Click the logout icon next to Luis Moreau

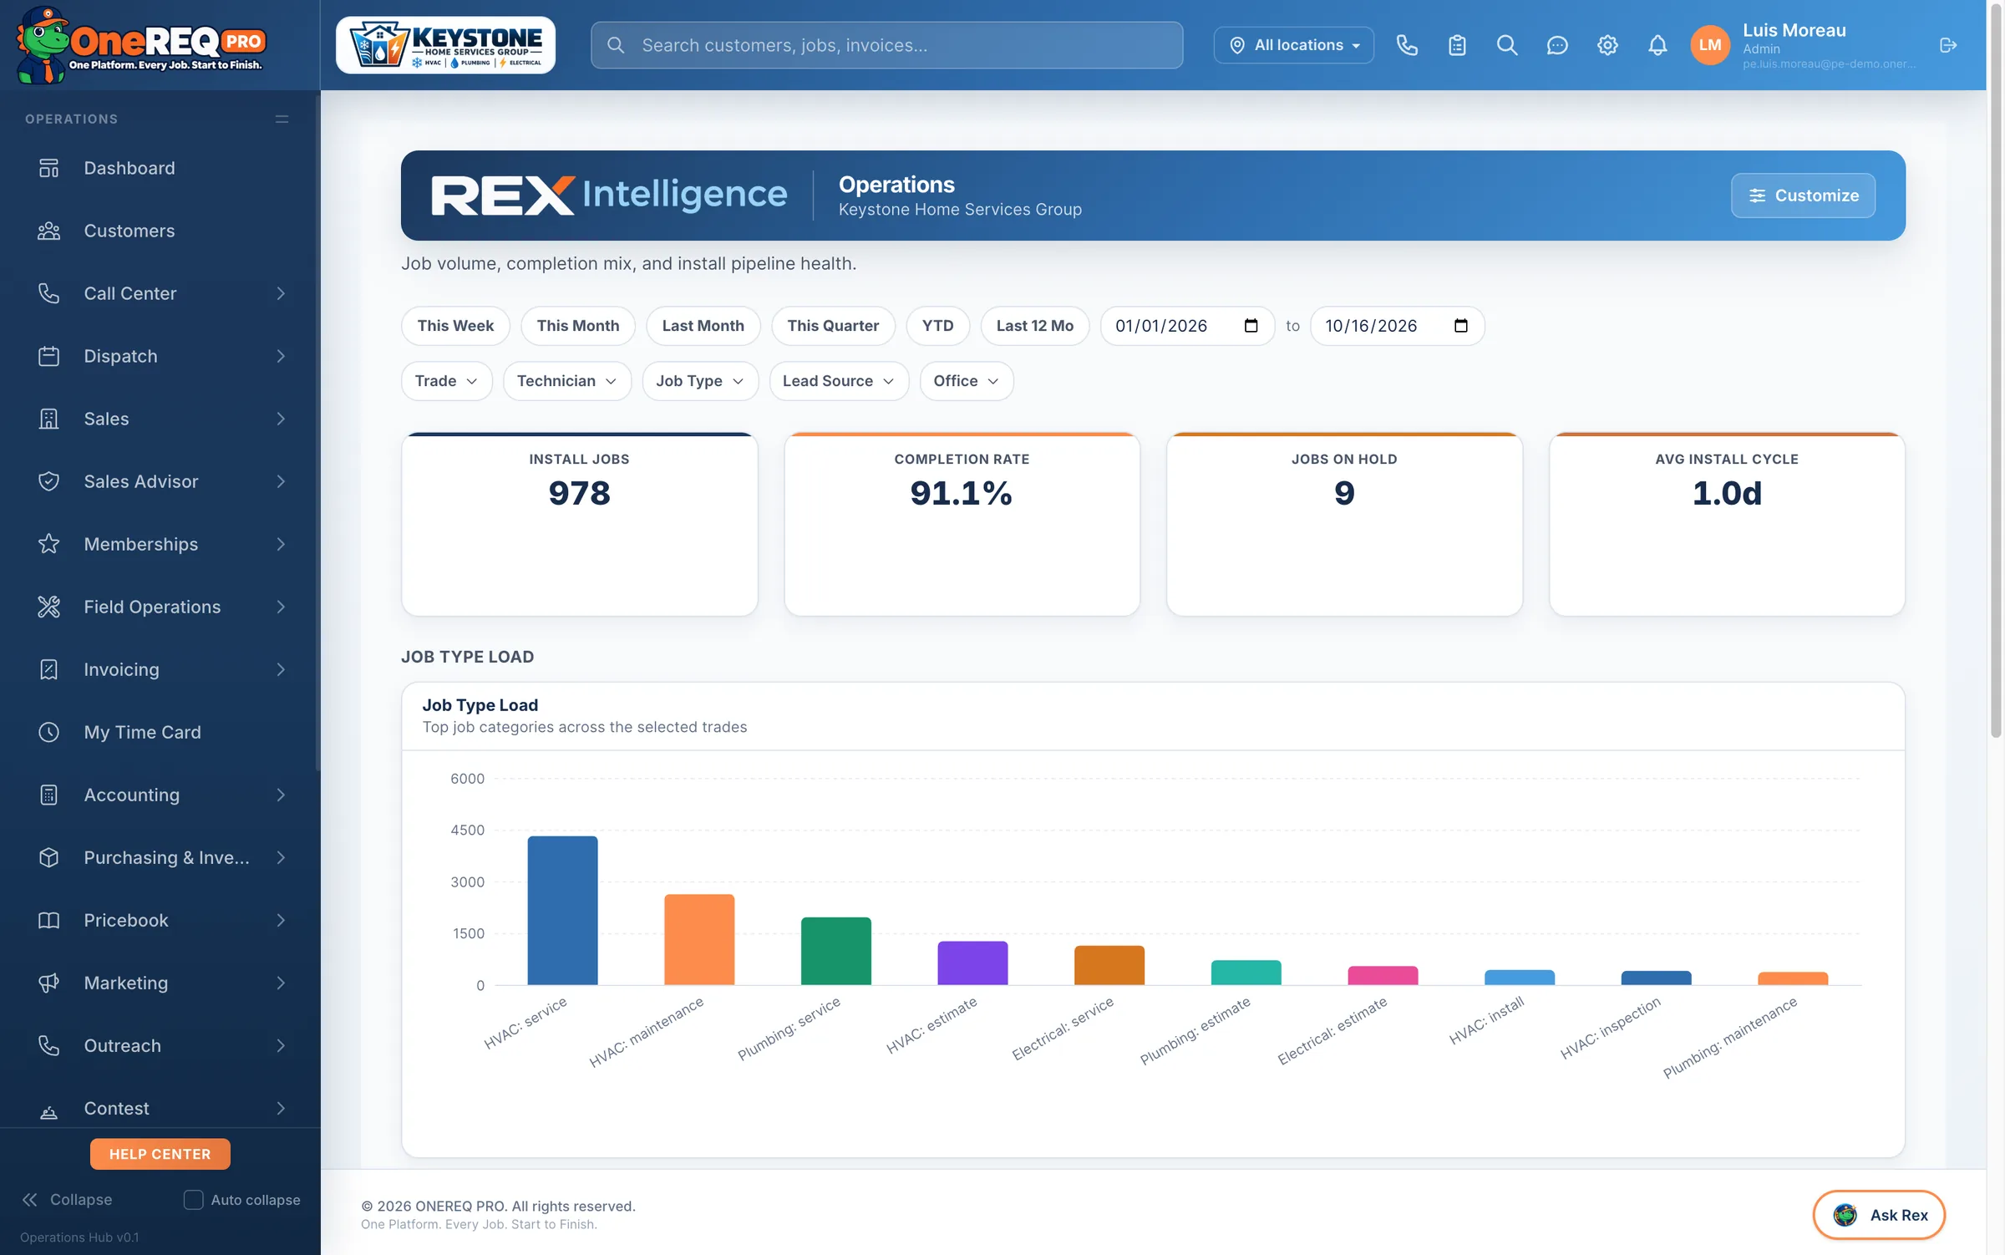point(1948,45)
